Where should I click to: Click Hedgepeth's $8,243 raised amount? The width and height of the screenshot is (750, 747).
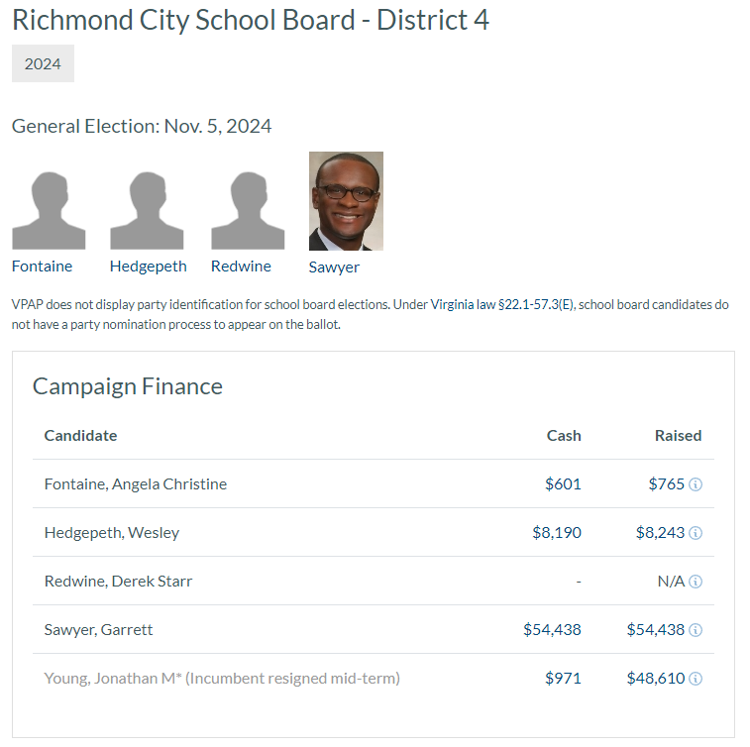(660, 533)
